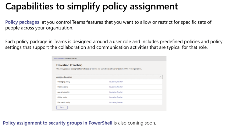Collapse the Assigned policies chevron arrow
Viewport: 226px width, 128px height.
tap(160, 77)
